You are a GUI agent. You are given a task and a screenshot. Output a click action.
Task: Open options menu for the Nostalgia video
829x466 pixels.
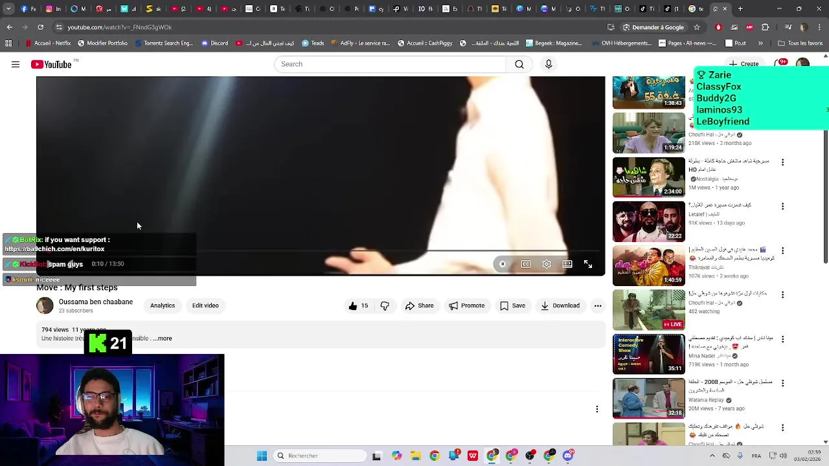click(x=782, y=162)
